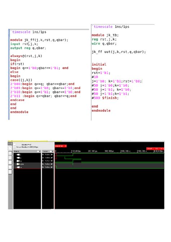171x242 pixels.
Task: Click cursor value cell for signal rst
Action: tap(48, 167)
